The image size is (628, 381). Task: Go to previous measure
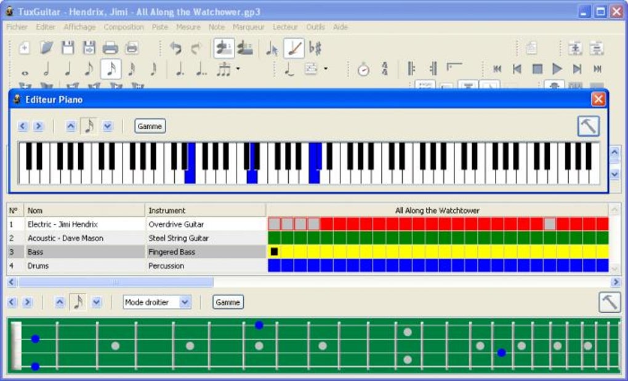click(517, 69)
